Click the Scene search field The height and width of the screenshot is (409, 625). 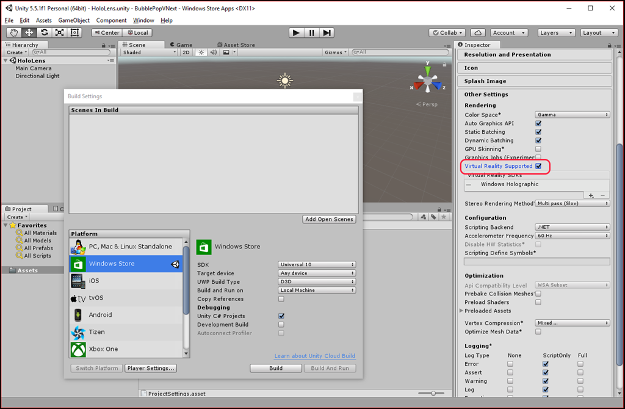(x=400, y=52)
